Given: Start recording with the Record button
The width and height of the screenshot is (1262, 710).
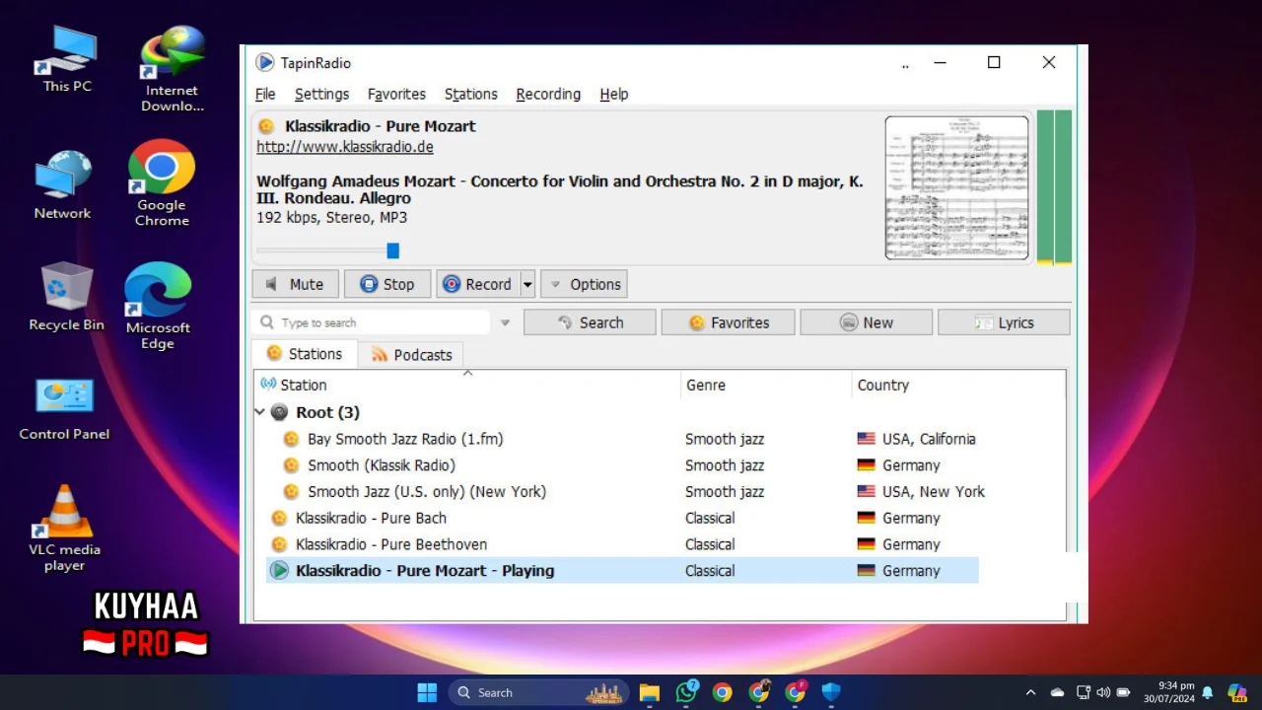Looking at the screenshot, I should click(478, 284).
